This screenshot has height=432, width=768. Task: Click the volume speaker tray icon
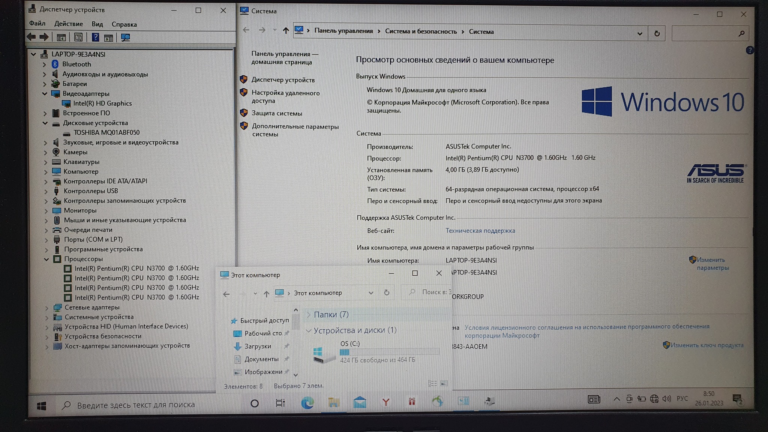pyautogui.click(x=666, y=399)
